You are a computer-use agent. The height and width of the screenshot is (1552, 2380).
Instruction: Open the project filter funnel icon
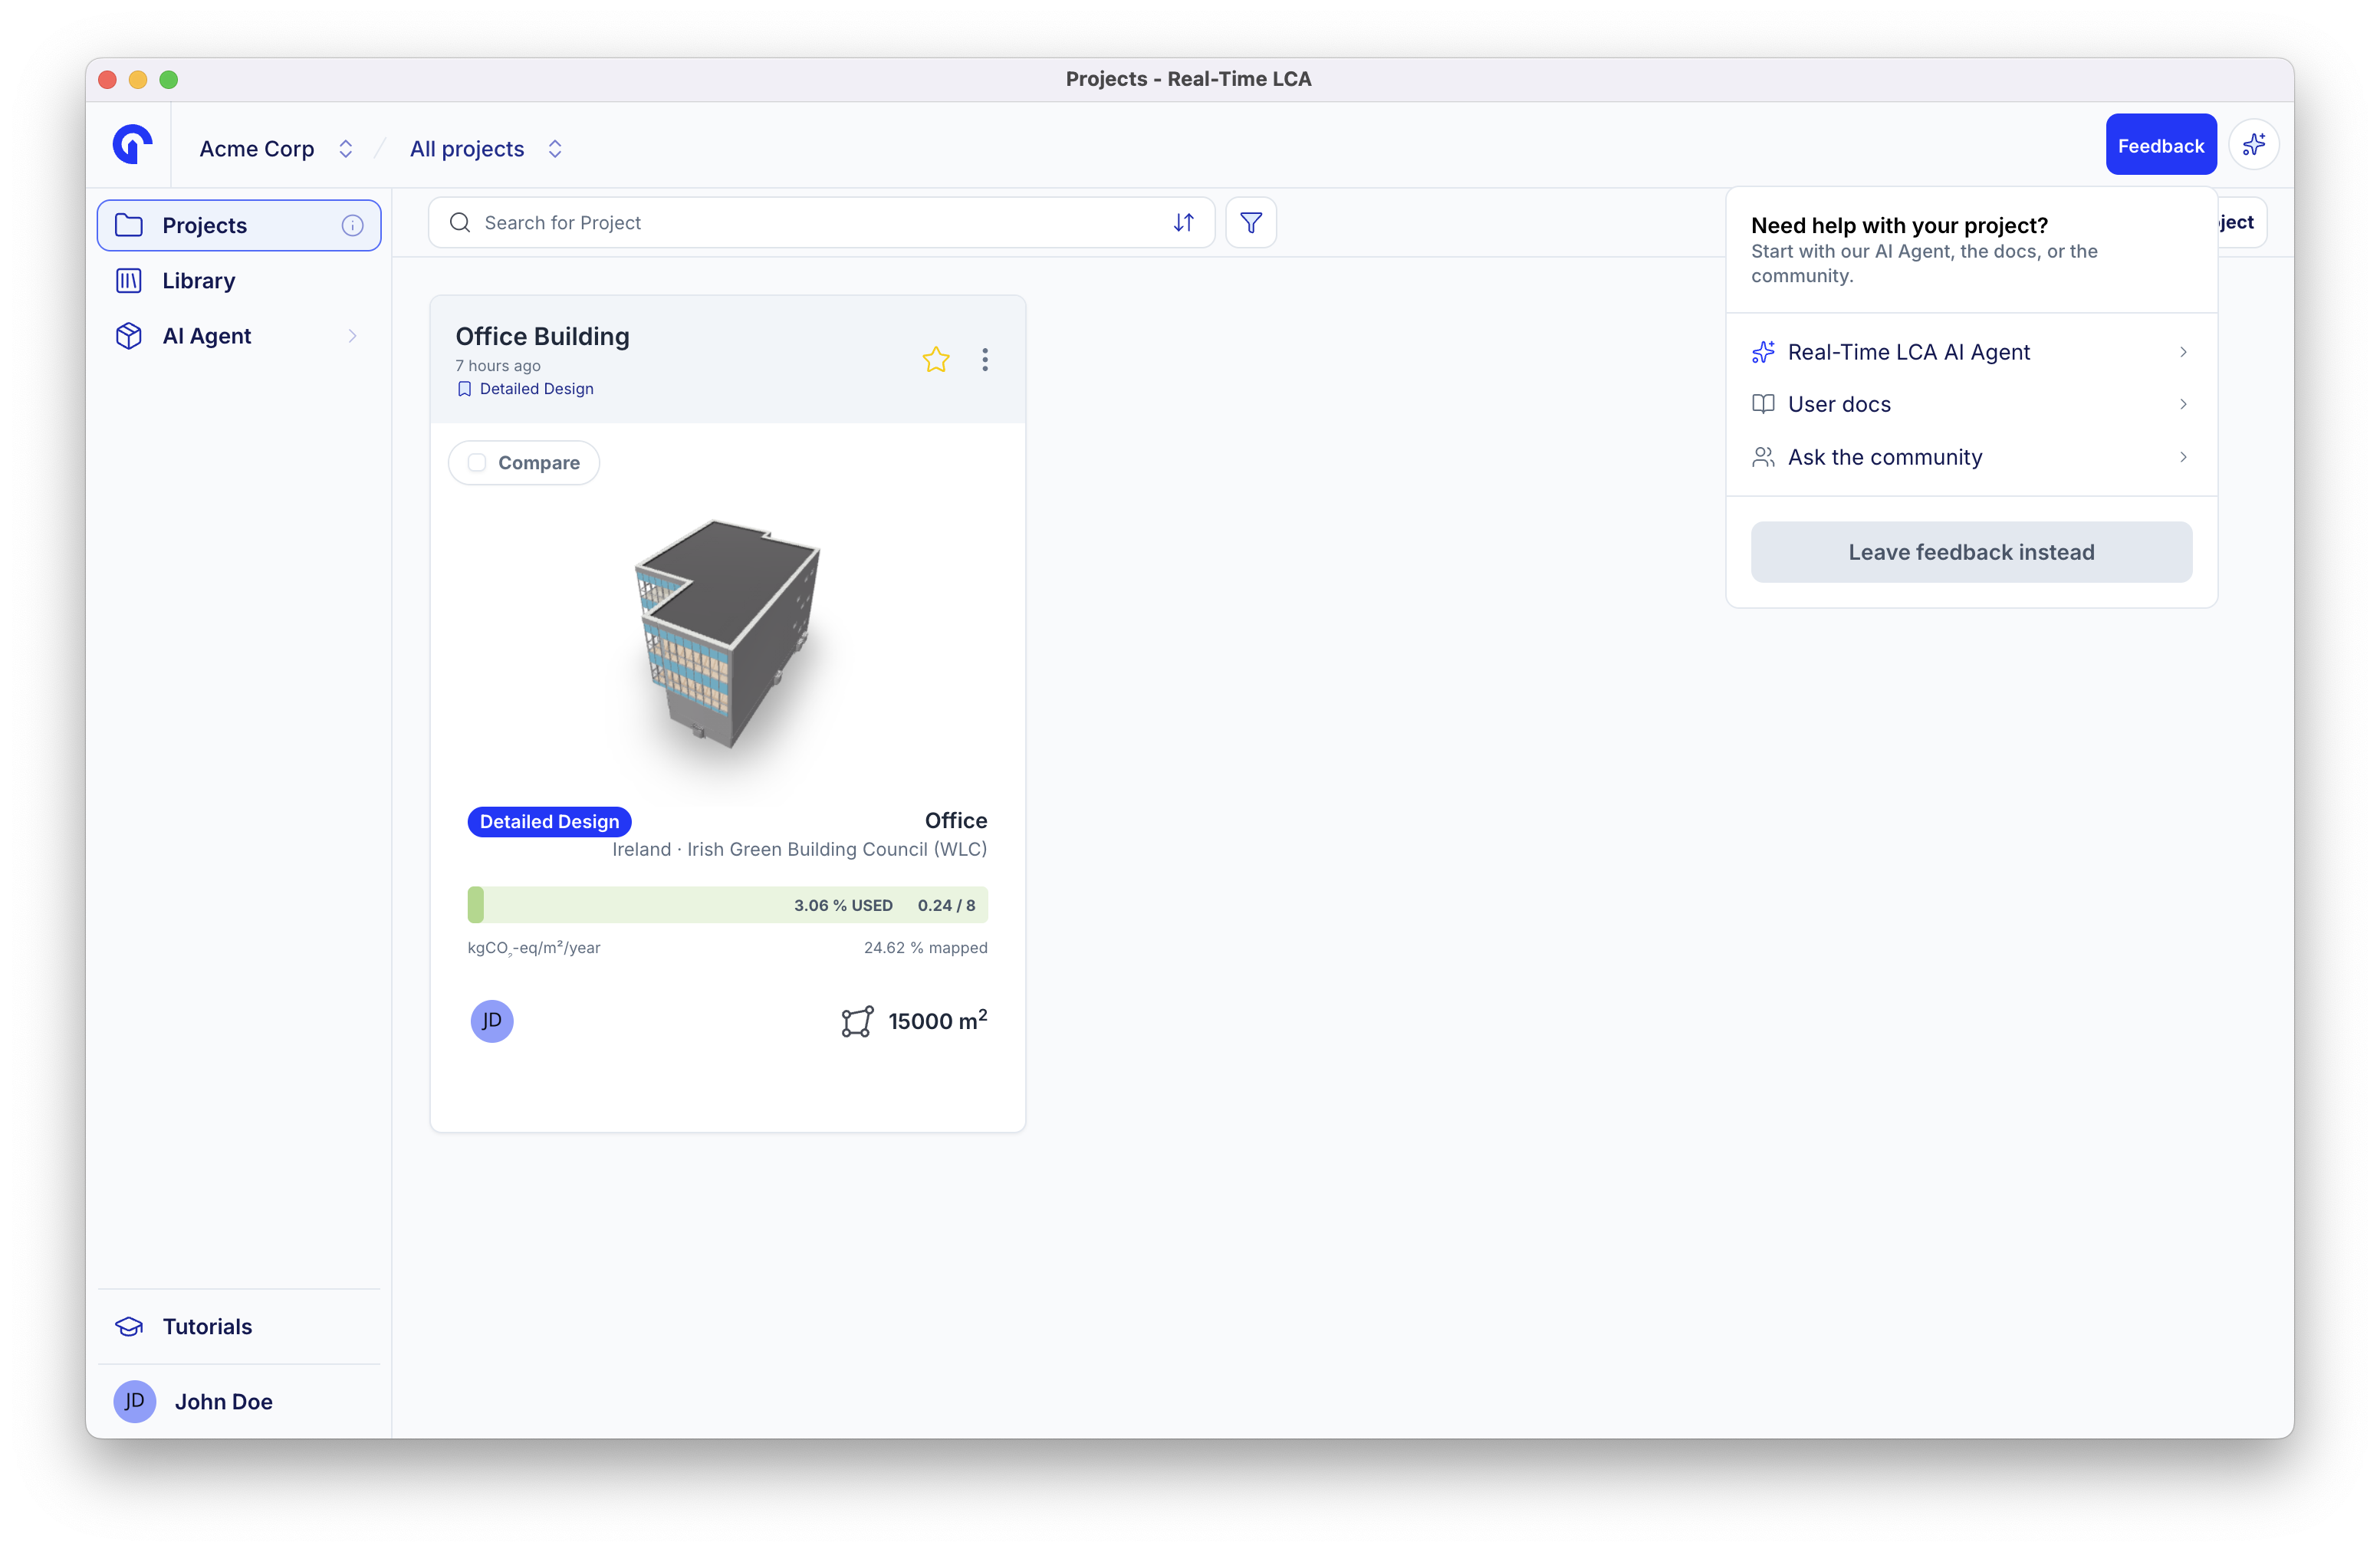click(x=1251, y=223)
